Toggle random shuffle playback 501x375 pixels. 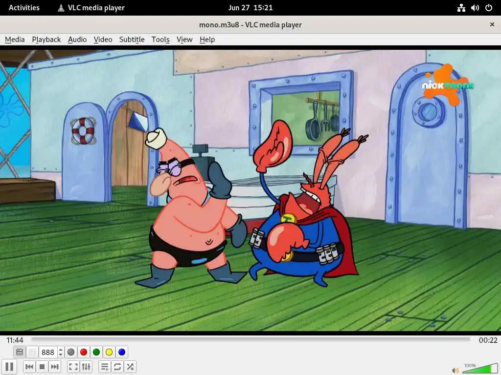pyautogui.click(x=130, y=367)
